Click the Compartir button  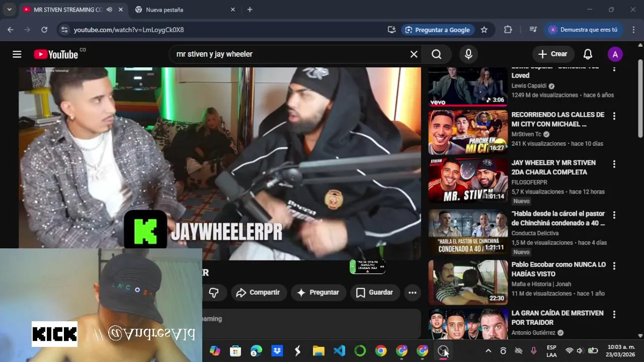click(259, 293)
